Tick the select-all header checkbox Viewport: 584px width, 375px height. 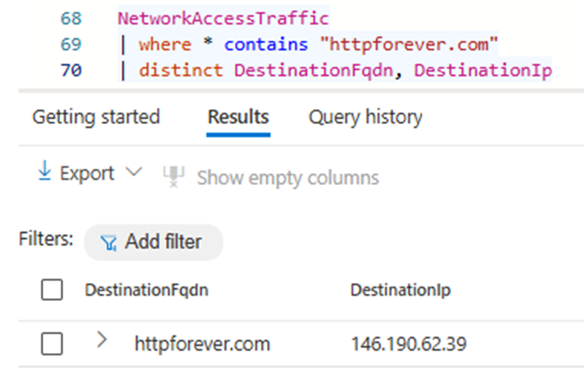coord(52,291)
